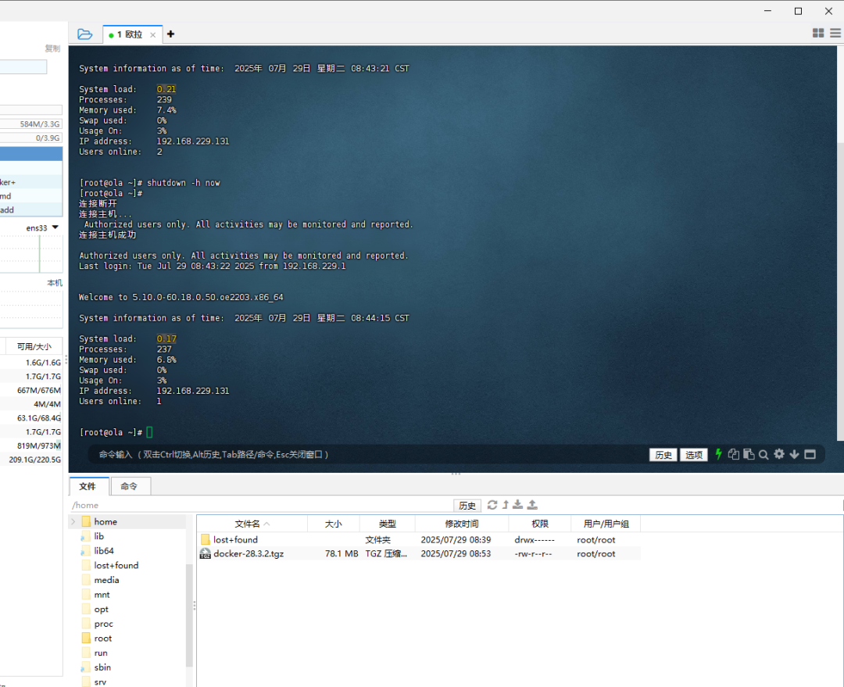Screen dimensions: 844x687
Task: Close the 欧拉 session tab
Action: (x=153, y=35)
